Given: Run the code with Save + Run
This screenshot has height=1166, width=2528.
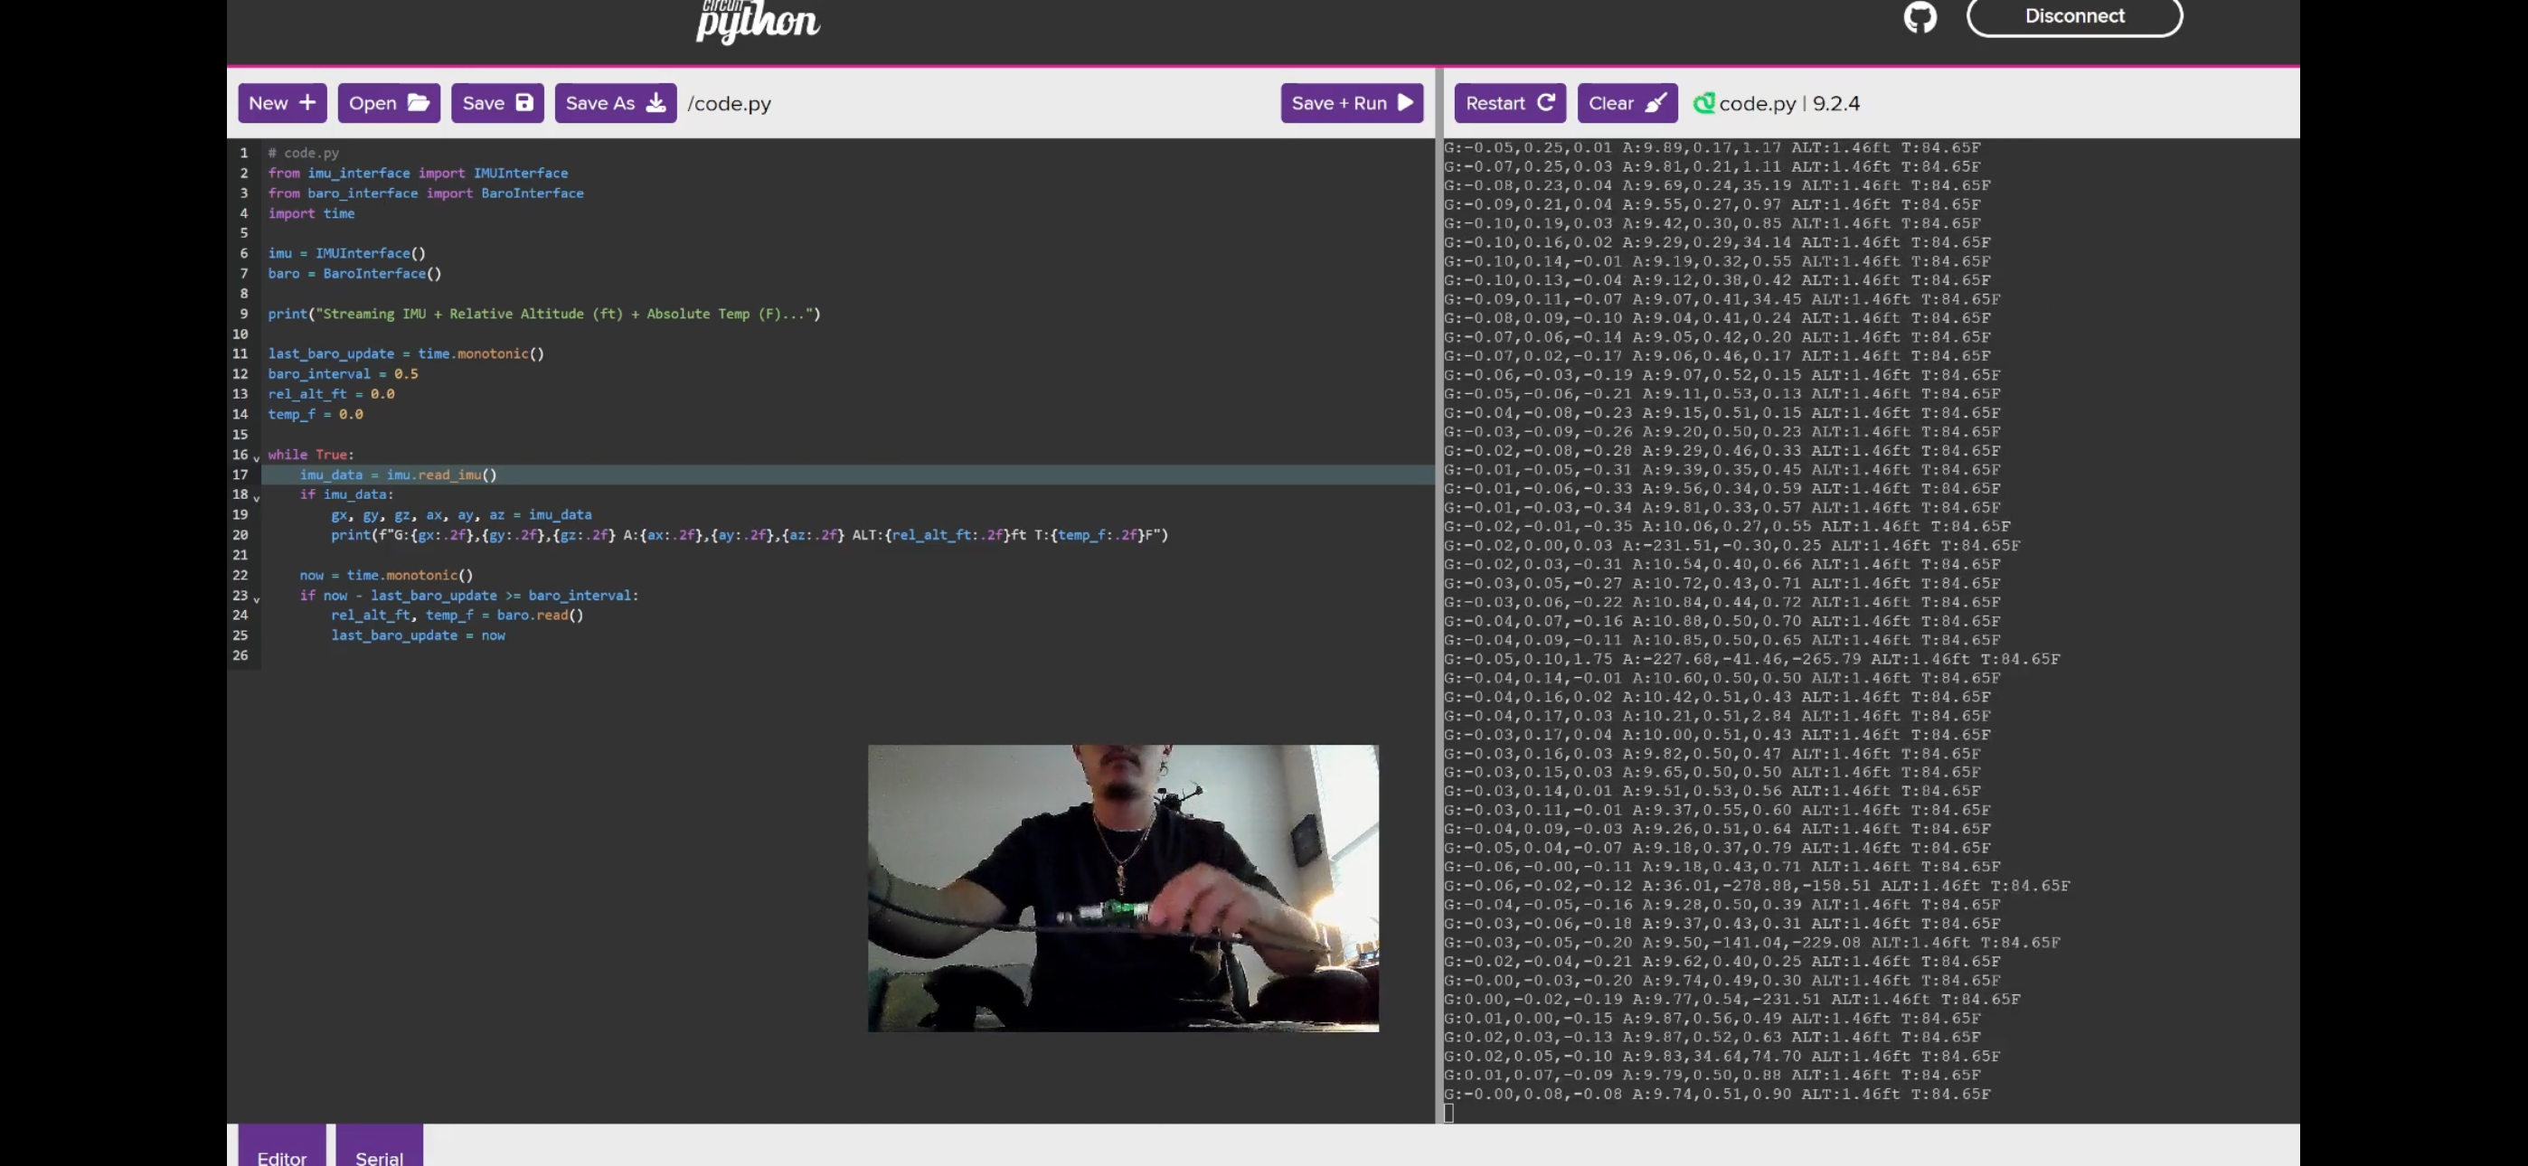Looking at the screenshot, I should pos(1352,103).
